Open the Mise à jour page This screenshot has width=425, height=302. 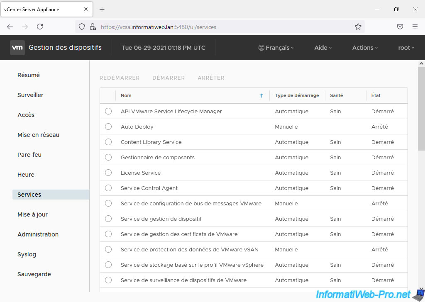[32, 214]
